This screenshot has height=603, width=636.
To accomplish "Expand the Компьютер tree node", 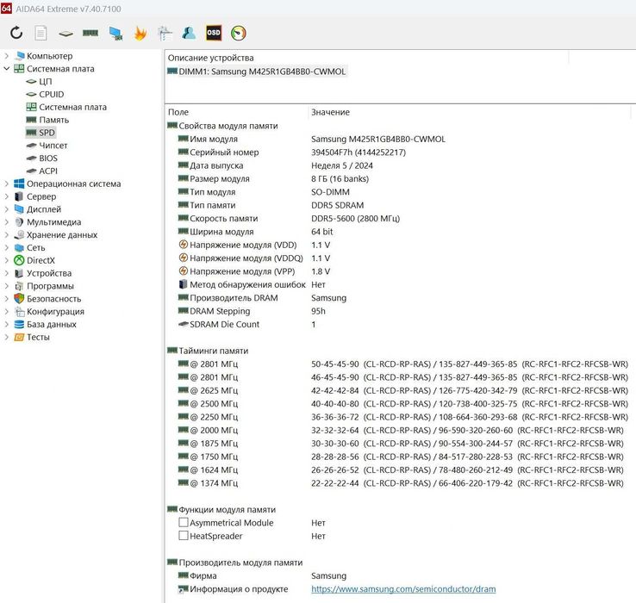I will click(x=7, y=55).
